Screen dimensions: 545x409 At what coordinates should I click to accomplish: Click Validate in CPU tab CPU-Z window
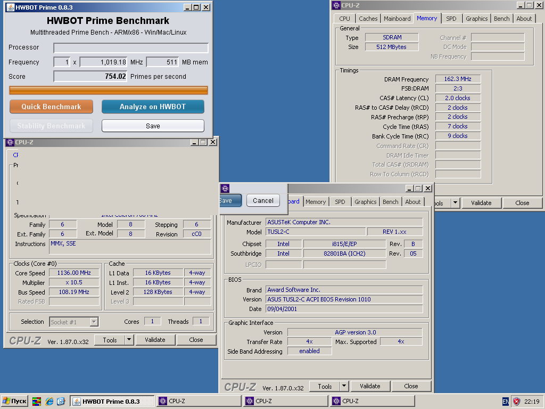pyautogui.click(x=155, y=340)
